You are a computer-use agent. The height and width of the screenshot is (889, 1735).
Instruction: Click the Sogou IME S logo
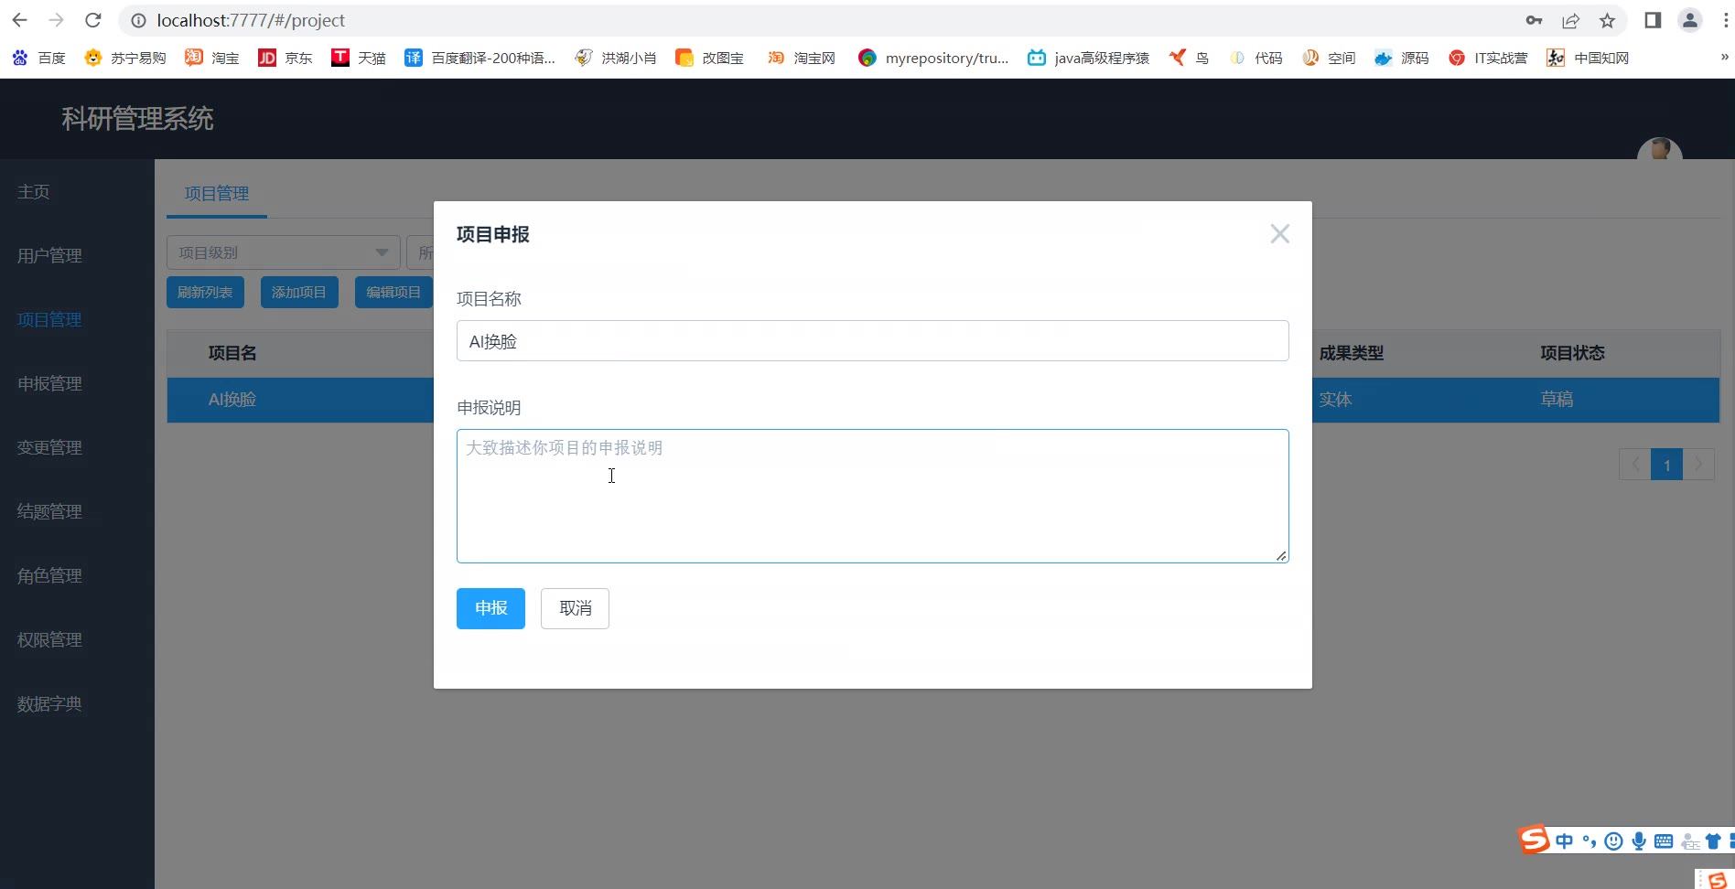[1535, 840]
